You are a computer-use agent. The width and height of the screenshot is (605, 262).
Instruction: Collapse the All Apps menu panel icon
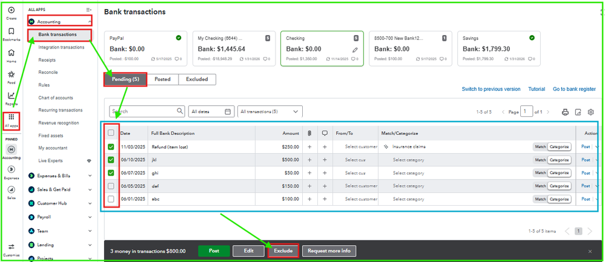click(x=89, y=9)
